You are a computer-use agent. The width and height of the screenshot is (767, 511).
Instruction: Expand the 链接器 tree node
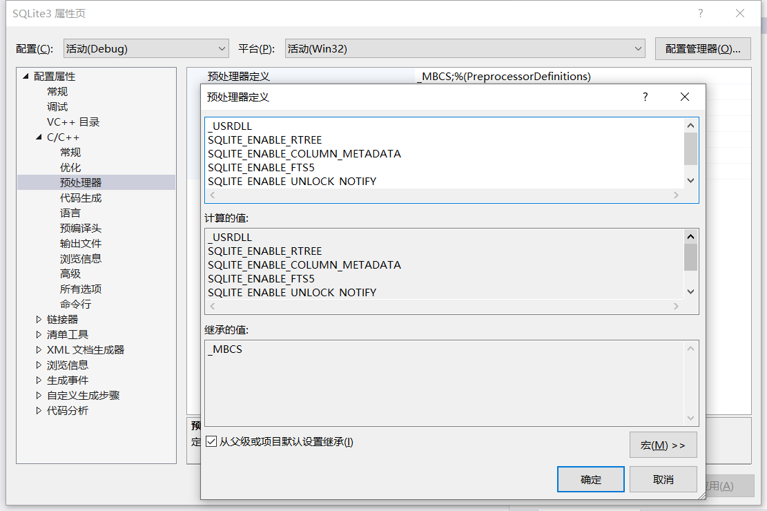coord(39,319)
